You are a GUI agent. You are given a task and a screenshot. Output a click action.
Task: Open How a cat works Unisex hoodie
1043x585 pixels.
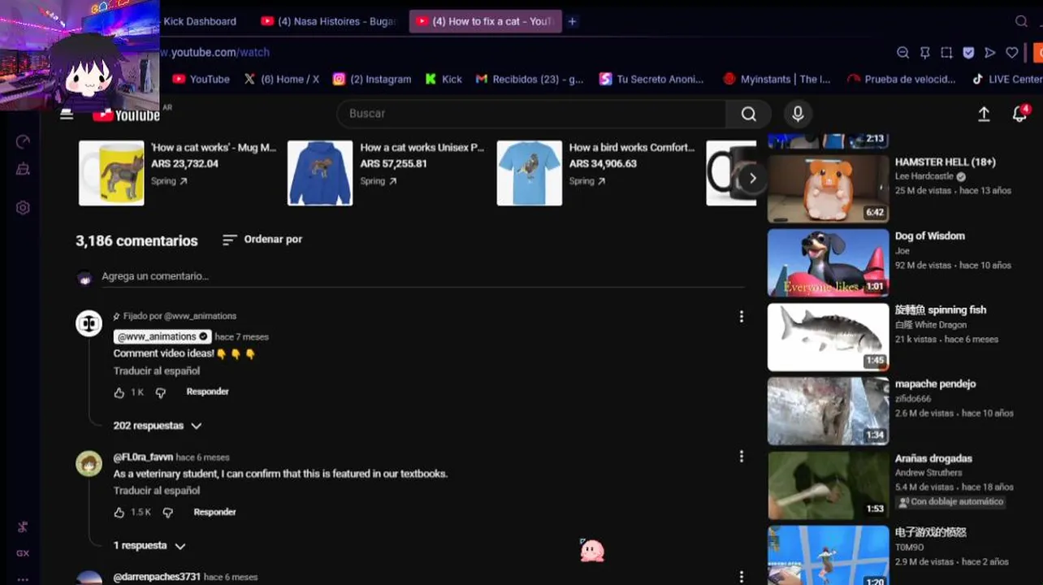click(x=387, y=172)
